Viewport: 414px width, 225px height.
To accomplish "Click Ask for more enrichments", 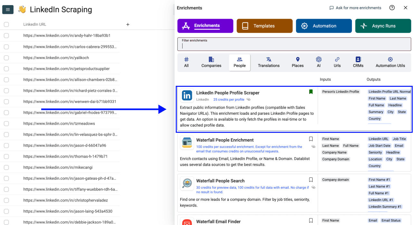I will 355,7.
